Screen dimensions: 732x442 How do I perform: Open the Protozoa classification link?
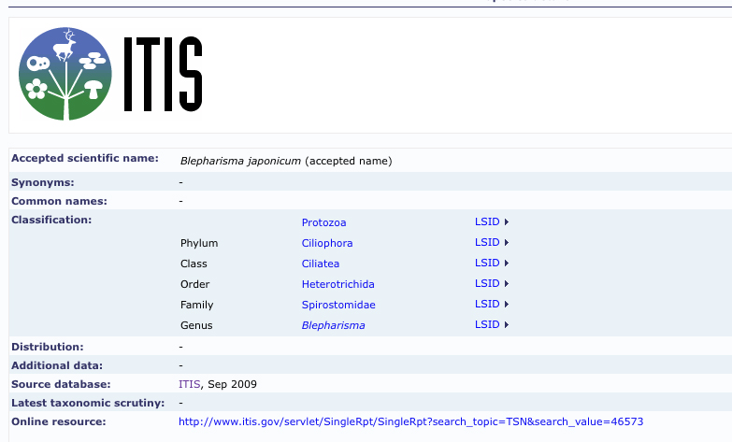[x=323, y=222]
